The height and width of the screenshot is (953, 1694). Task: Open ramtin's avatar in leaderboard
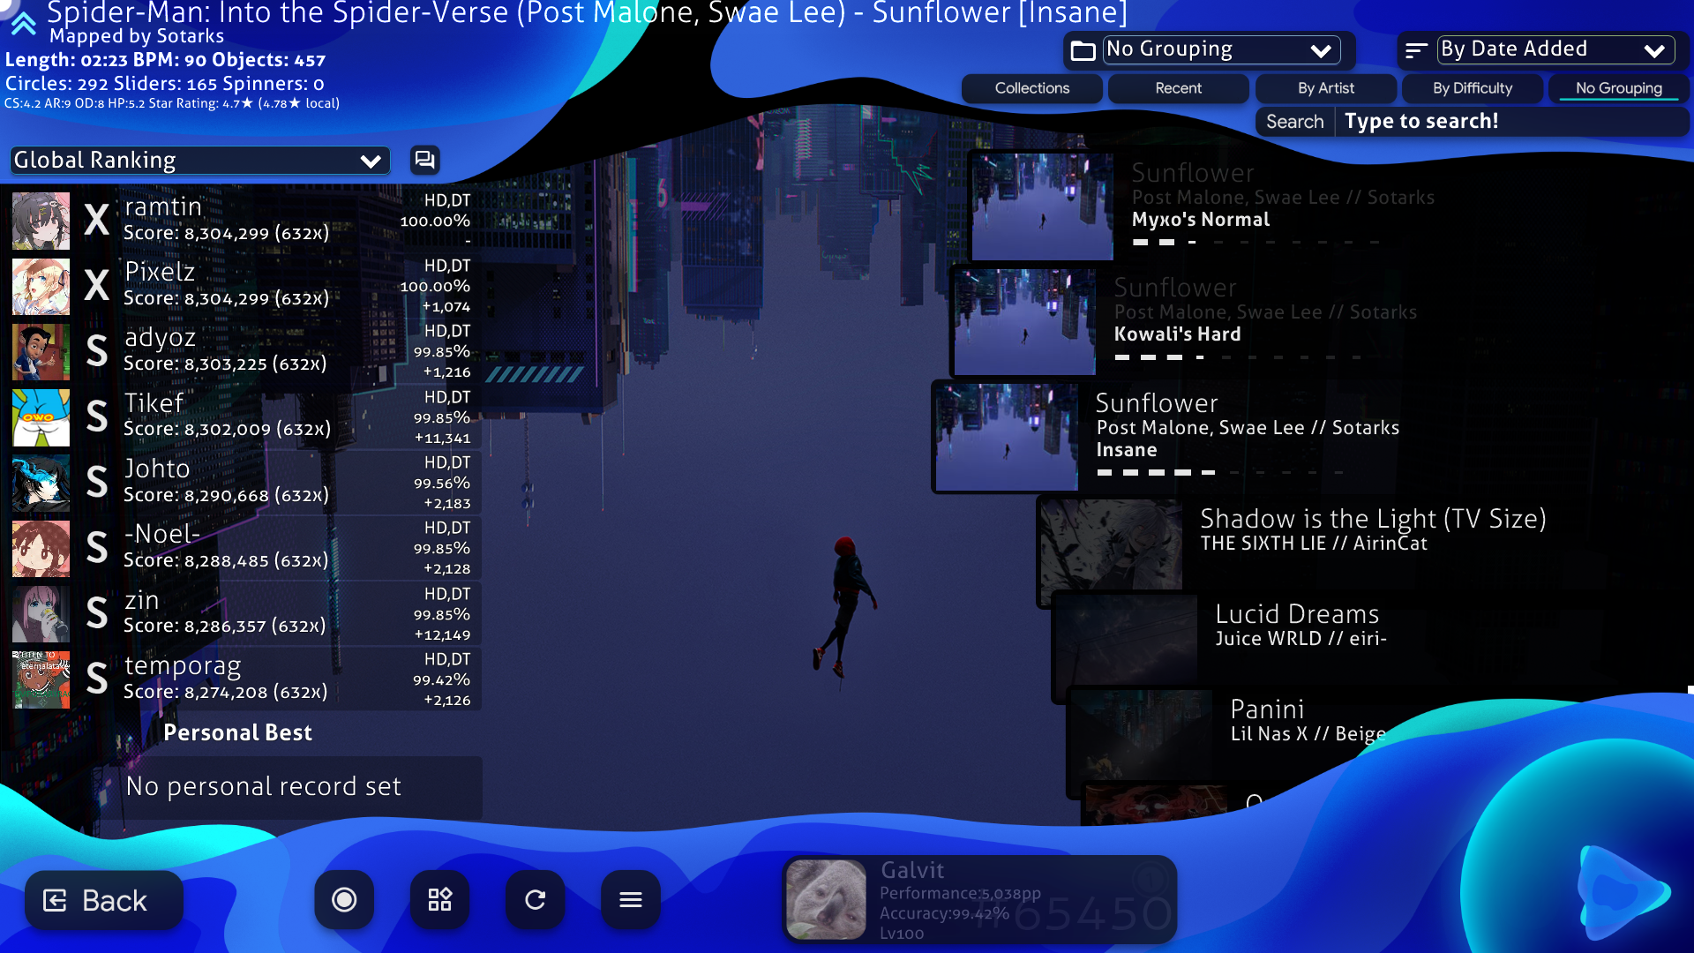(x=41, y=221)
